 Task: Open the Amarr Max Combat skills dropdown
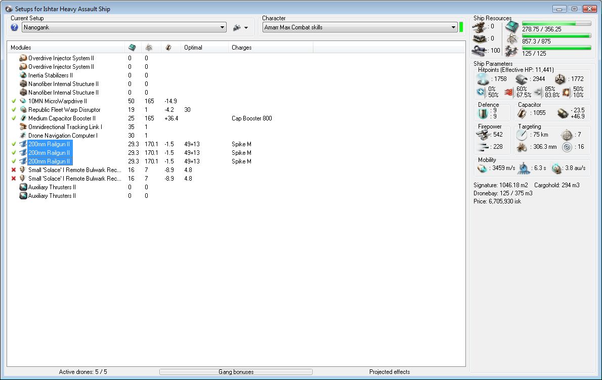360,27
